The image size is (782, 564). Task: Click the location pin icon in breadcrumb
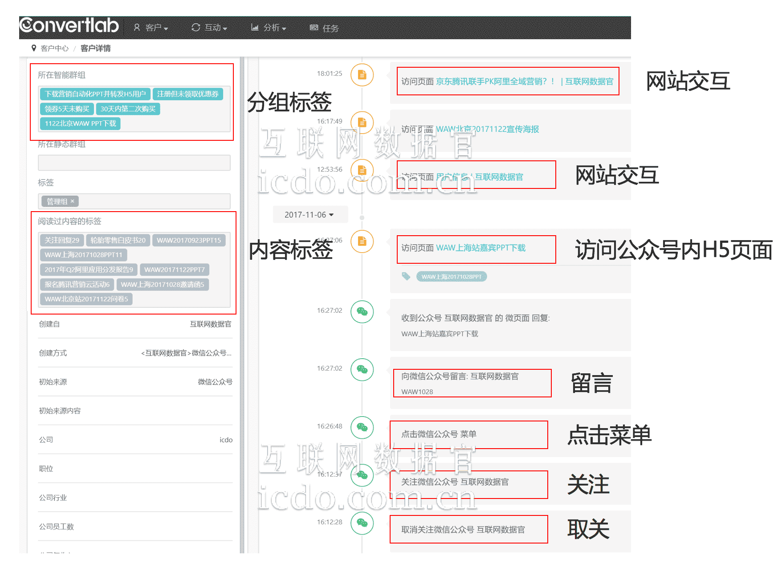tap(34, 48)
